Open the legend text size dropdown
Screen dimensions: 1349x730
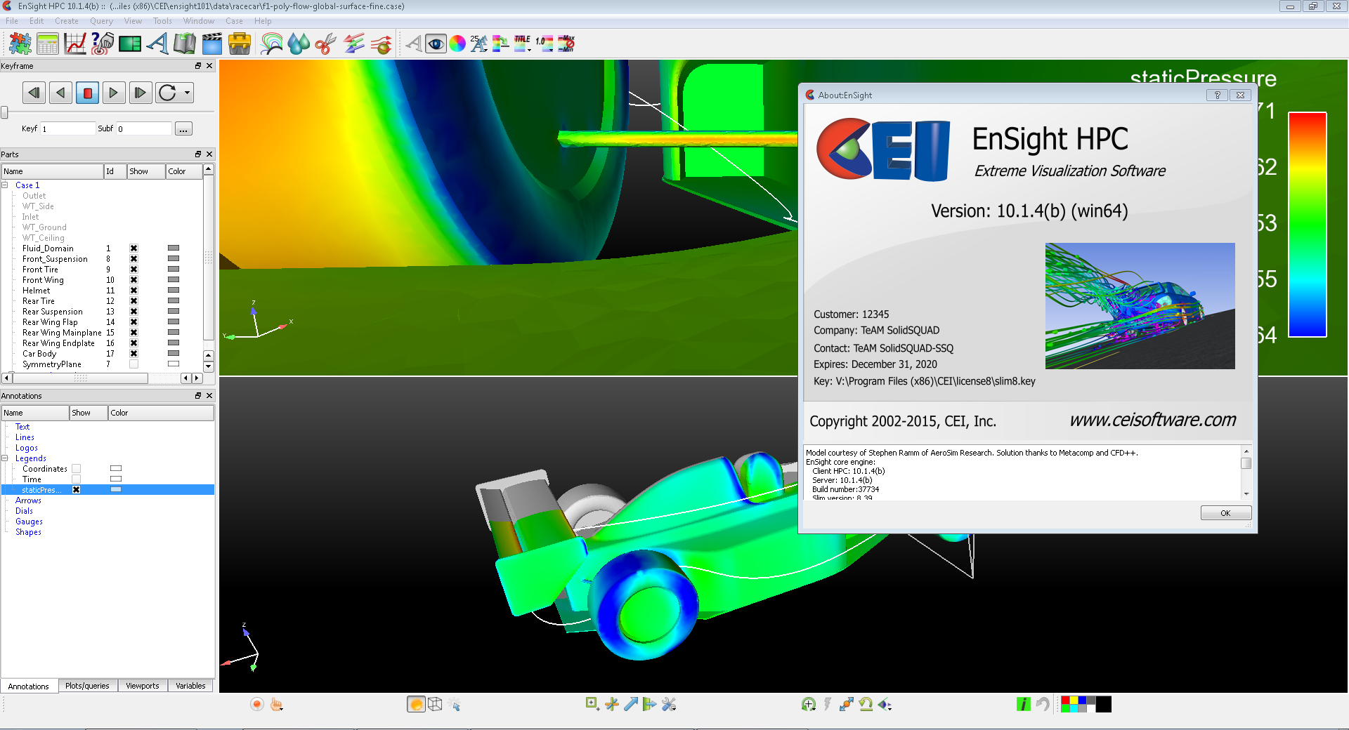tap(478, 44)
